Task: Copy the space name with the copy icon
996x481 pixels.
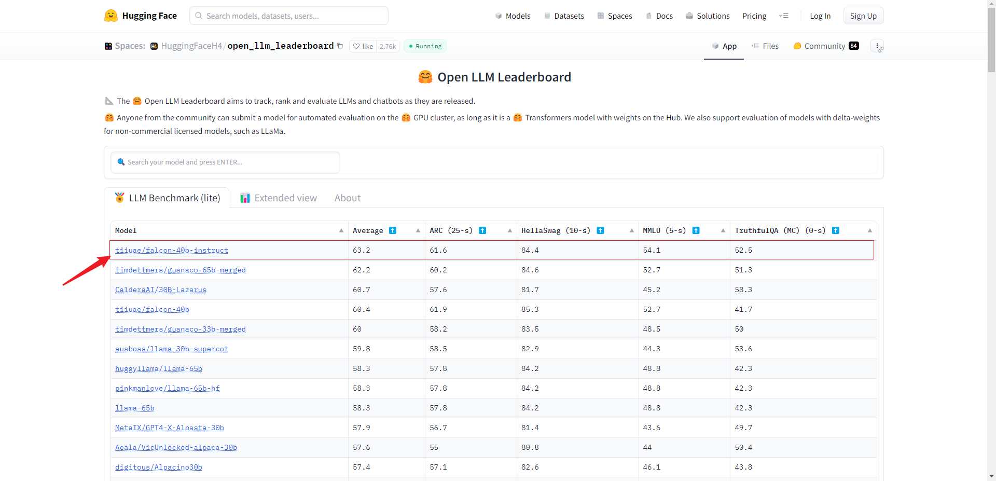Action: click(x=340, y=46)
